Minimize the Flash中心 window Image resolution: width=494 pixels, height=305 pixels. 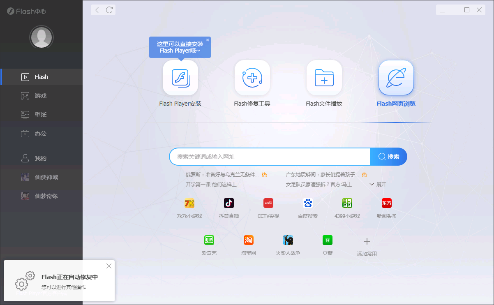(x=455, y=10)
